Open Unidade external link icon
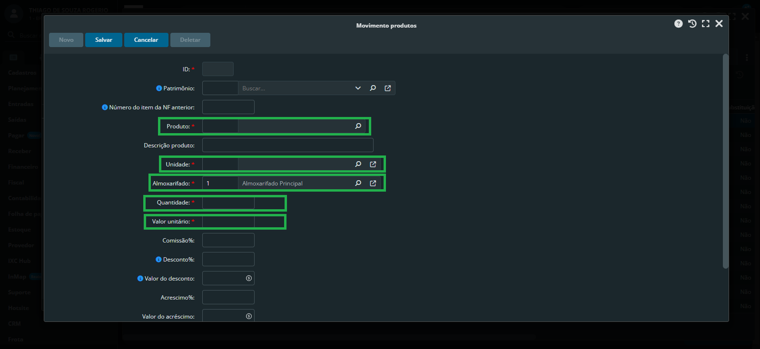 [373, 164]
